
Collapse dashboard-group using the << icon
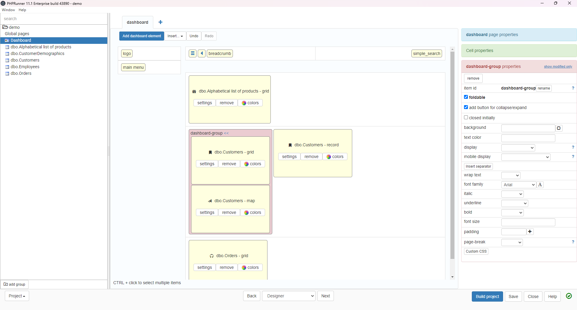[x=226, y=133]
